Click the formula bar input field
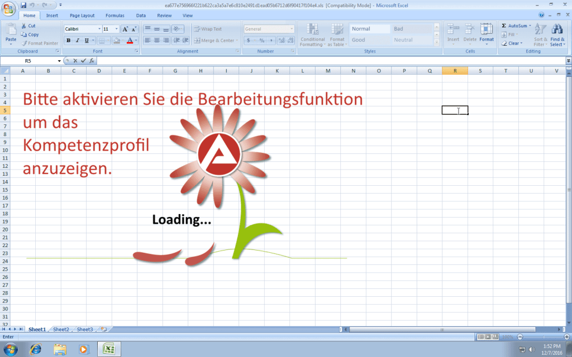Image resolution: width=572 pixels, height=357 pixels. tap(331, 61)
